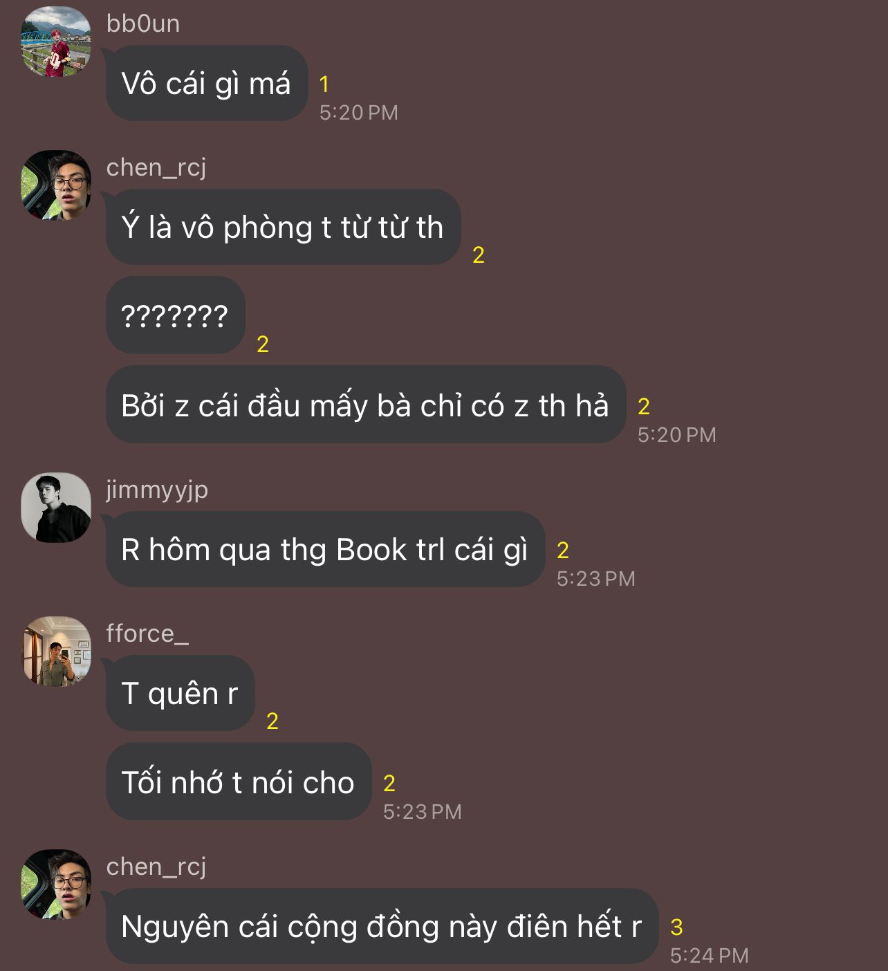888x971 pixels.
Task: Tap the 'R hôm qua thg Book trl cái gì' message
Action: [325, 550]
